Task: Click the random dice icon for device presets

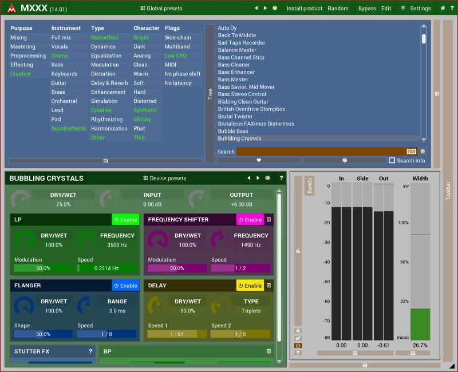Action: 267,178
